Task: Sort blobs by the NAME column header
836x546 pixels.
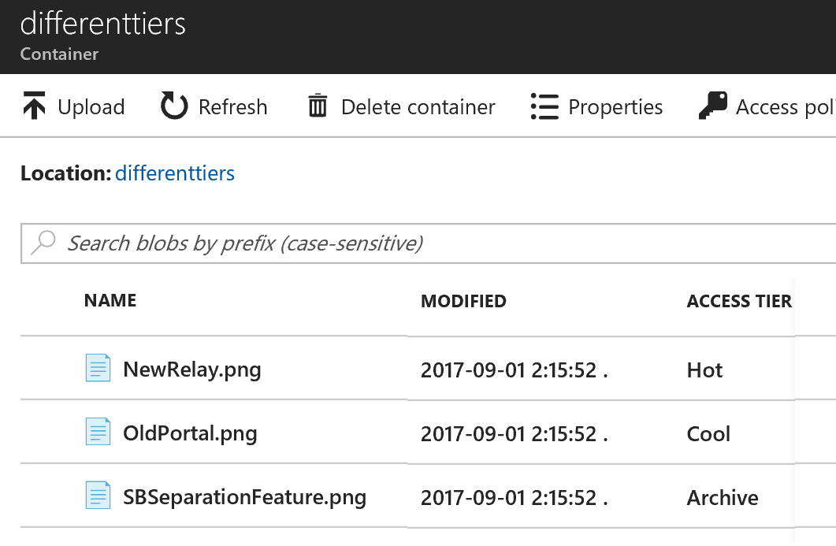Action: coord(110,300)
